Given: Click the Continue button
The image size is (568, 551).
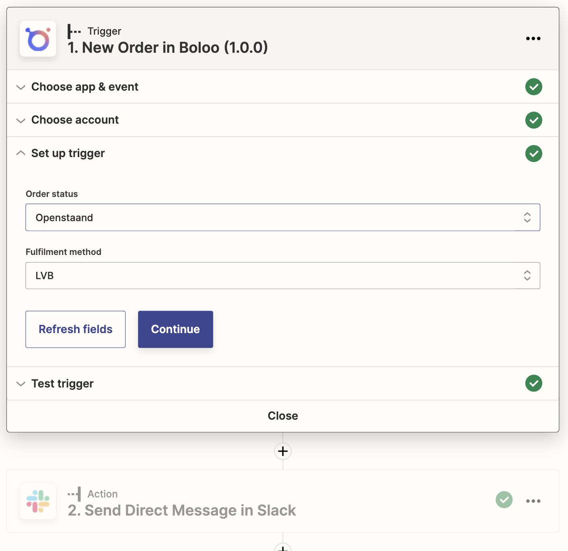Looking at the screenshot, I should tap(175, 329).
